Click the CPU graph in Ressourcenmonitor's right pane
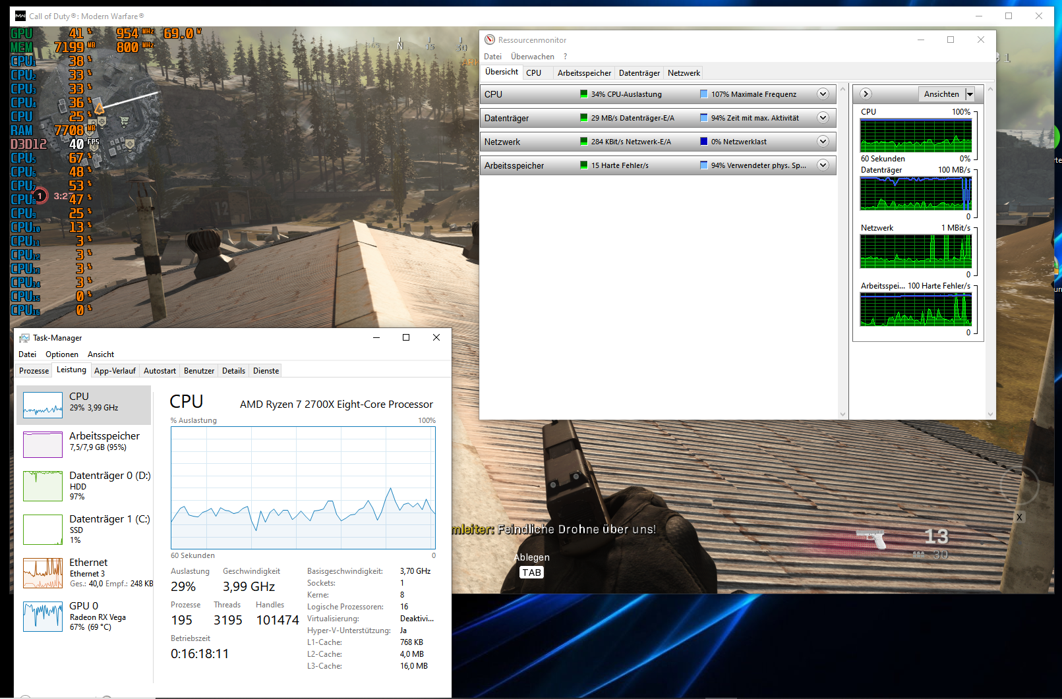This screenshot has height=699, width=1062. click(916, 136)
